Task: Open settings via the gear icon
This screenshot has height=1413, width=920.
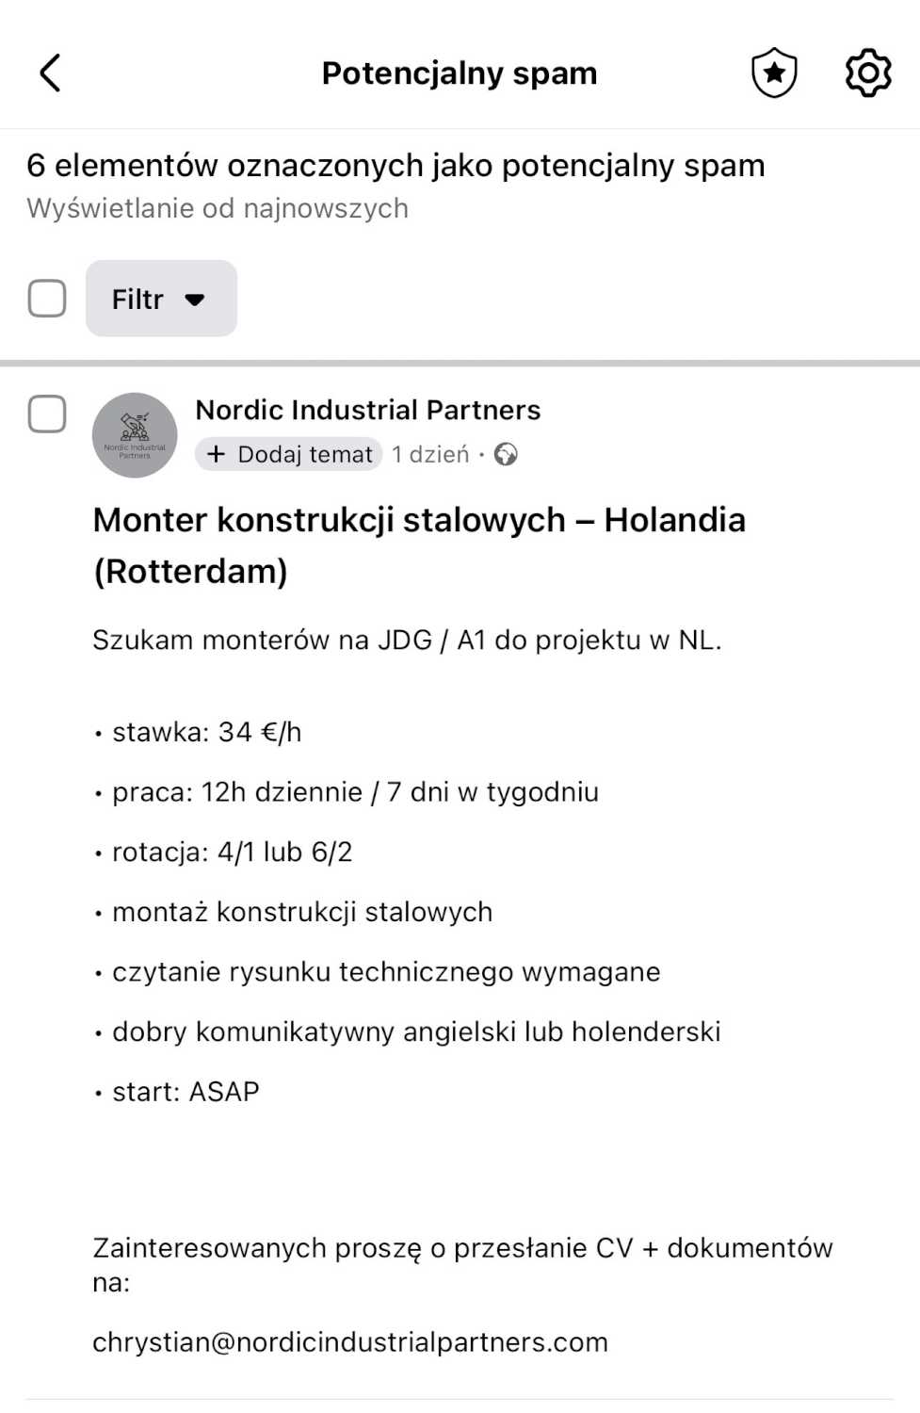Action: point(867,73)
